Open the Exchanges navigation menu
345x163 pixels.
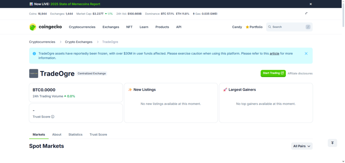coord(111,27)
